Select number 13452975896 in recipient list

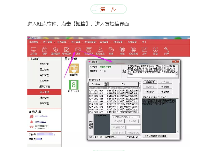(100, 115)
